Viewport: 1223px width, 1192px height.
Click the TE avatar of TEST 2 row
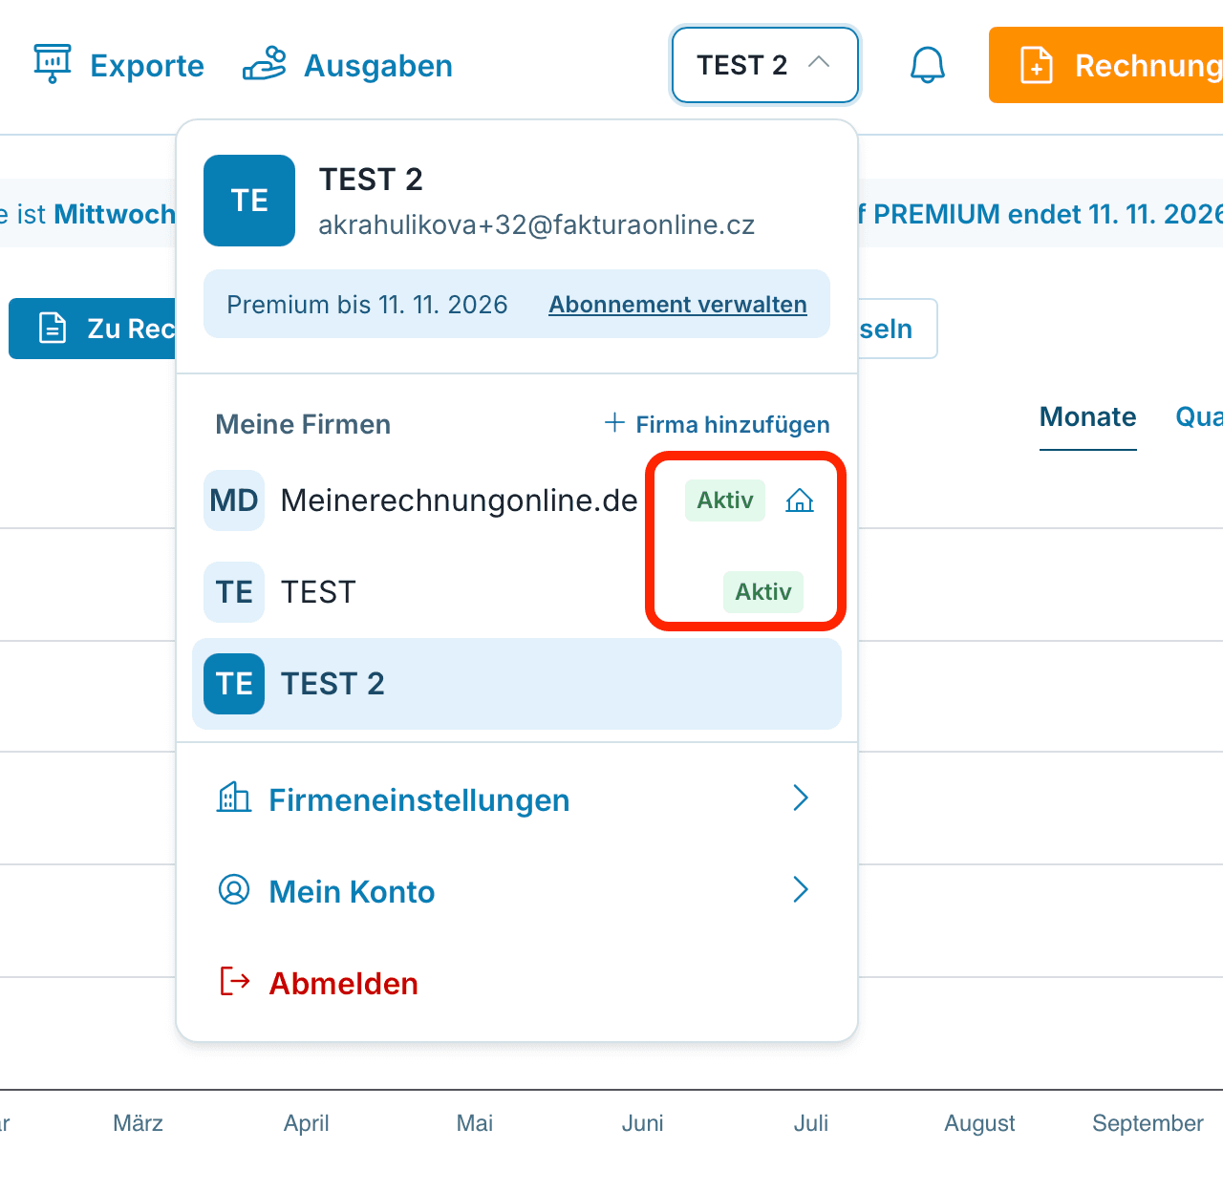pos(234,684)
